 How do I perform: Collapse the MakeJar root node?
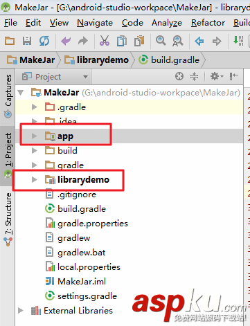(21, 93)
